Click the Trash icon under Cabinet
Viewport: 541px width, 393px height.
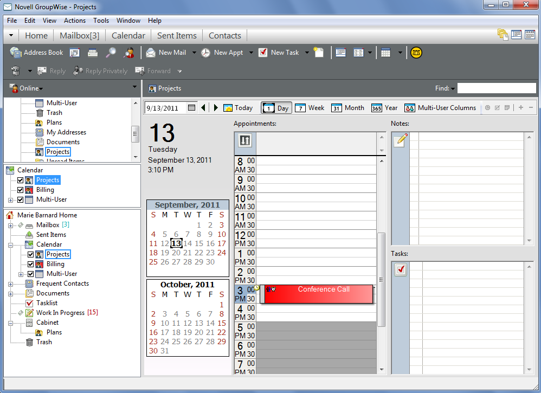coord(30,342)
